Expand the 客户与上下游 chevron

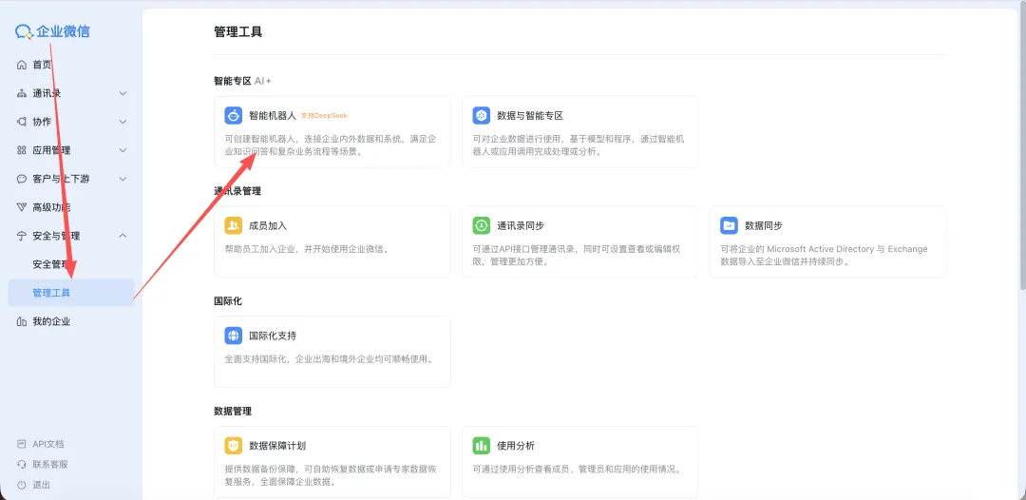tap(123, 179)
